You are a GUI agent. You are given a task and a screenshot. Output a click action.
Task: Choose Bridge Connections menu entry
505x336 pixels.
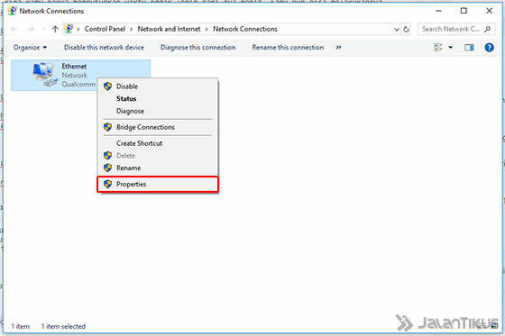pyautogui.click(x=158, y=127)
